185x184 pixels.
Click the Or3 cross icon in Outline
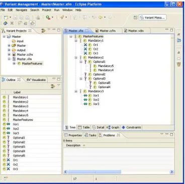point(8,169)
